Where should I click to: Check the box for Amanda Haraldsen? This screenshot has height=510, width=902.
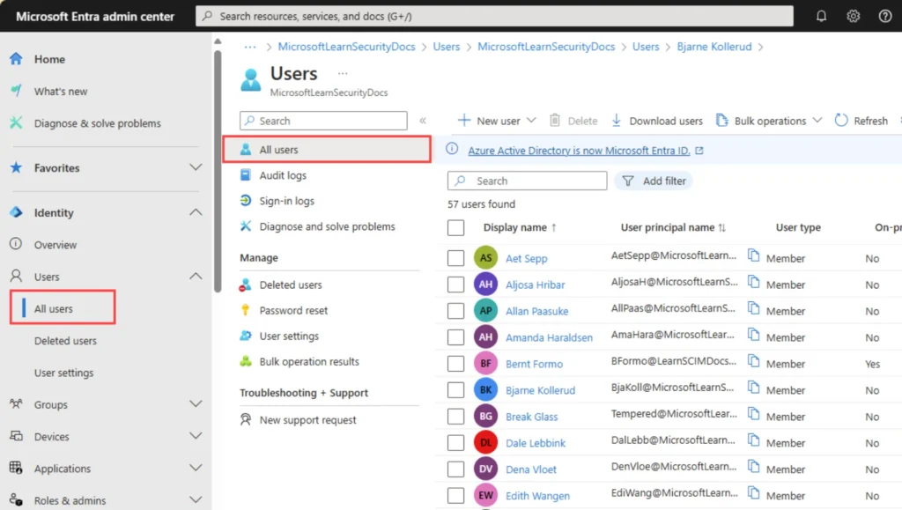[x=455, y=337]
